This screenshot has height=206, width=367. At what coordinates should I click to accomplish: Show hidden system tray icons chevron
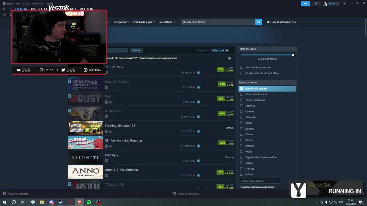tap(317, 202)
